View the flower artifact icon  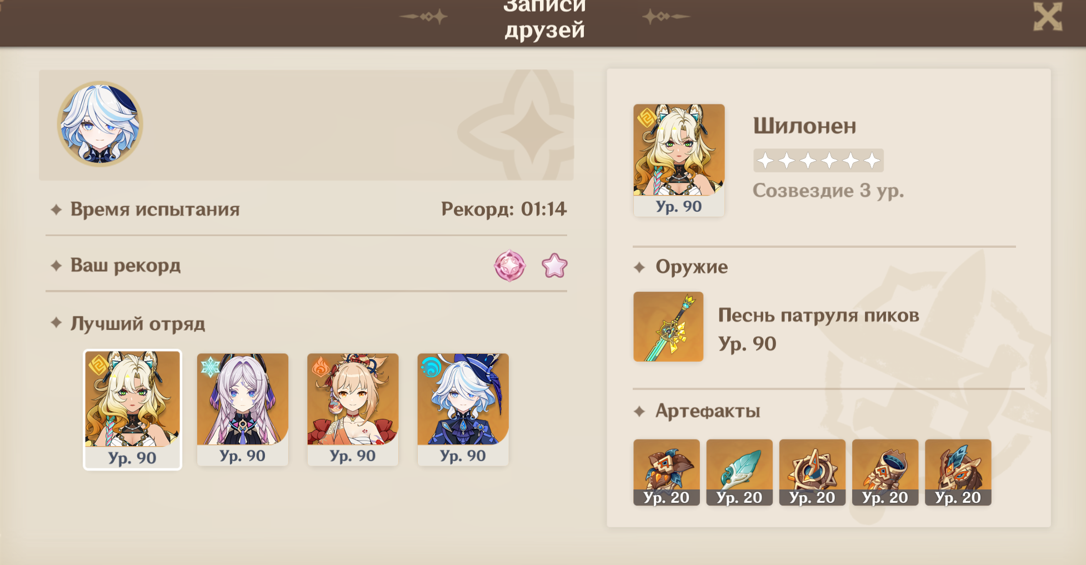[667, 472]
